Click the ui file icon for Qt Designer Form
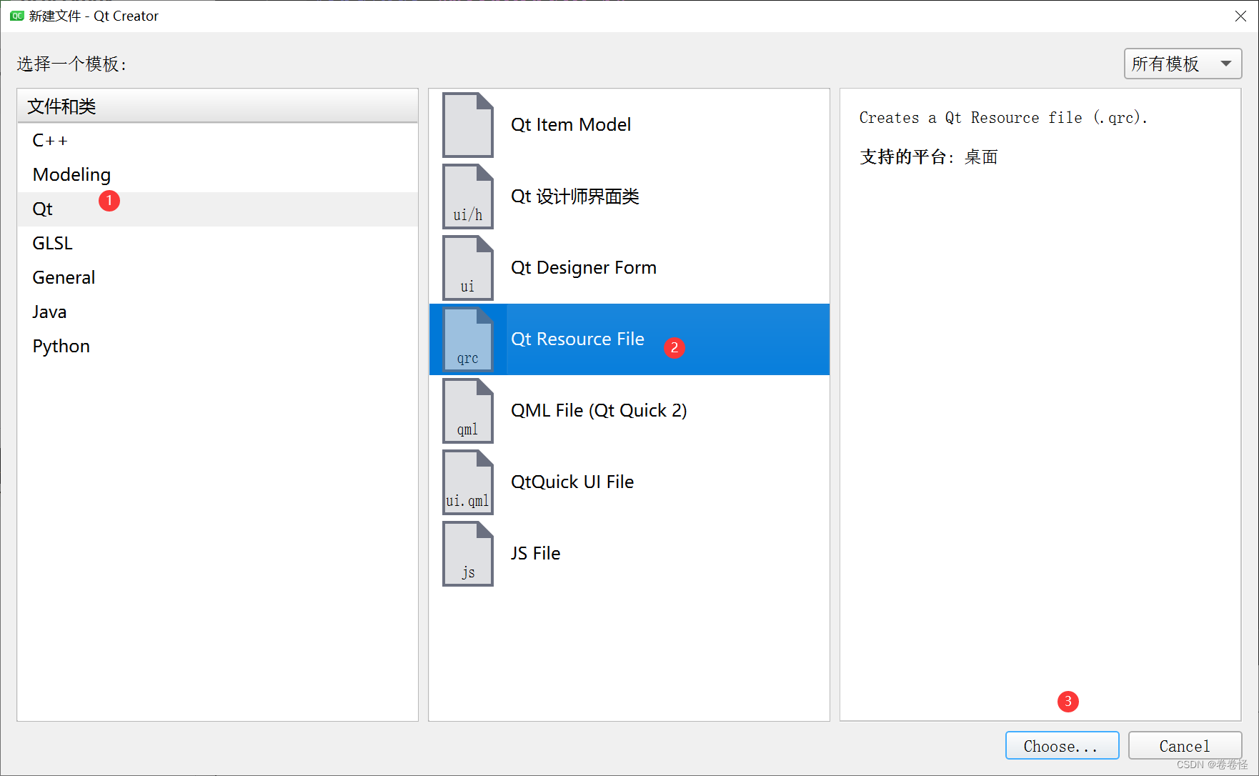Viewport: 1259px width, 776px height. click(x=467, y=268)
